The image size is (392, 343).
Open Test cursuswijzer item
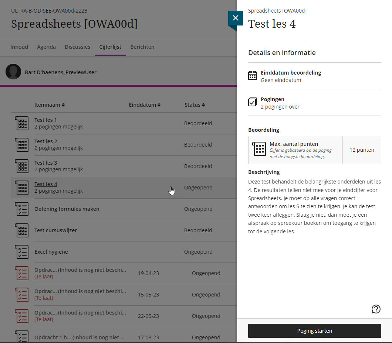tap(55, 230)
